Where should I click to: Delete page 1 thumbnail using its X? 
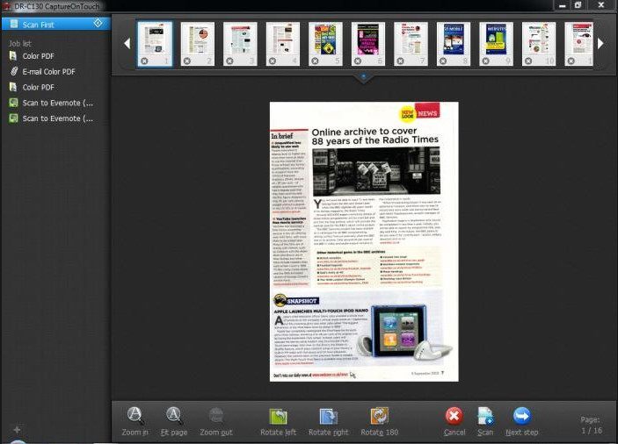[144, 61]
